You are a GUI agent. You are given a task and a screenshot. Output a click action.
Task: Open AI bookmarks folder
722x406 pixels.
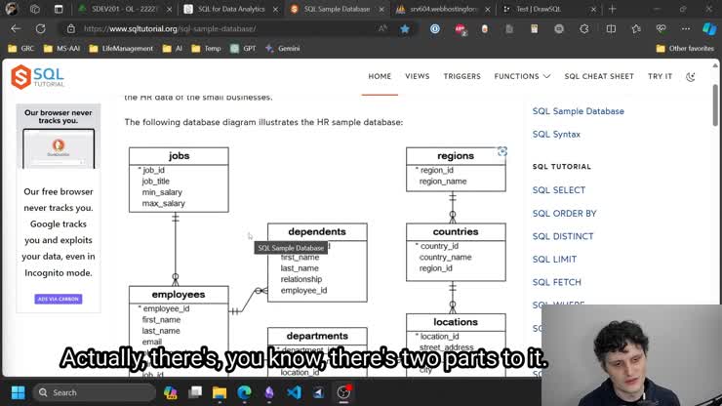(x=173, y=48)
